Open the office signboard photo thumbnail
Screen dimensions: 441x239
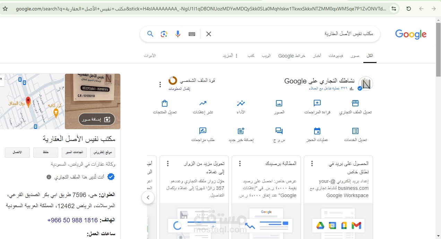93,101
